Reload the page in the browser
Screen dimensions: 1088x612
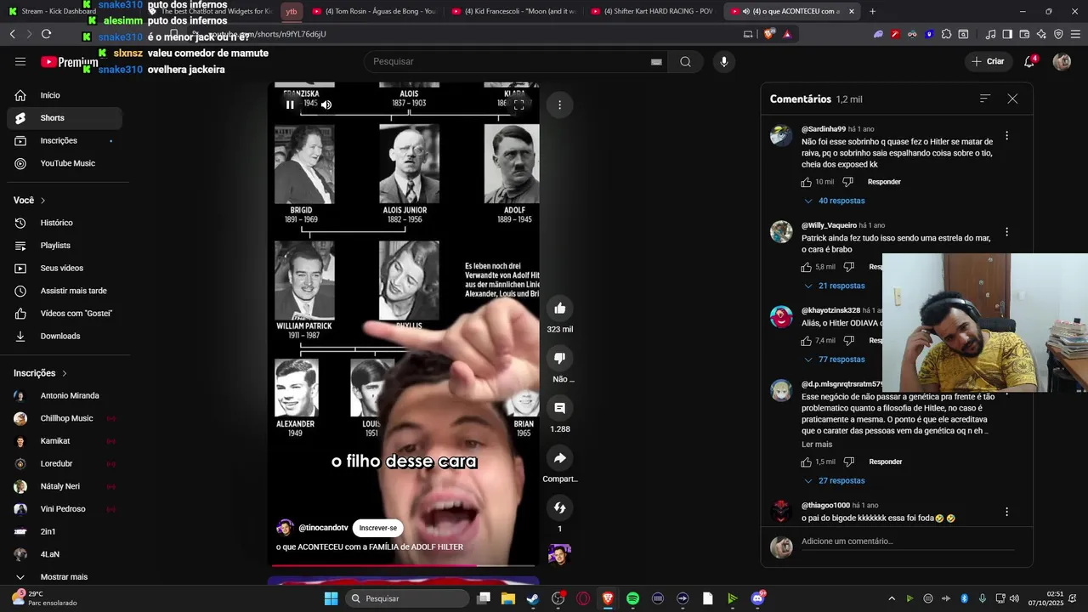(x=46, y=34)
